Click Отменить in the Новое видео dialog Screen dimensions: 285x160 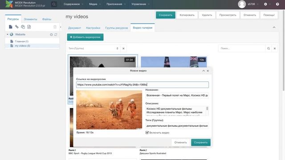(x=180, y=142)
